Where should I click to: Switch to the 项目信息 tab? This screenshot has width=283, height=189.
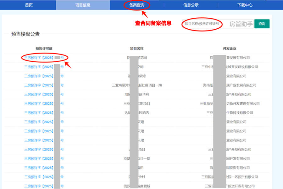tap(83, 5)
